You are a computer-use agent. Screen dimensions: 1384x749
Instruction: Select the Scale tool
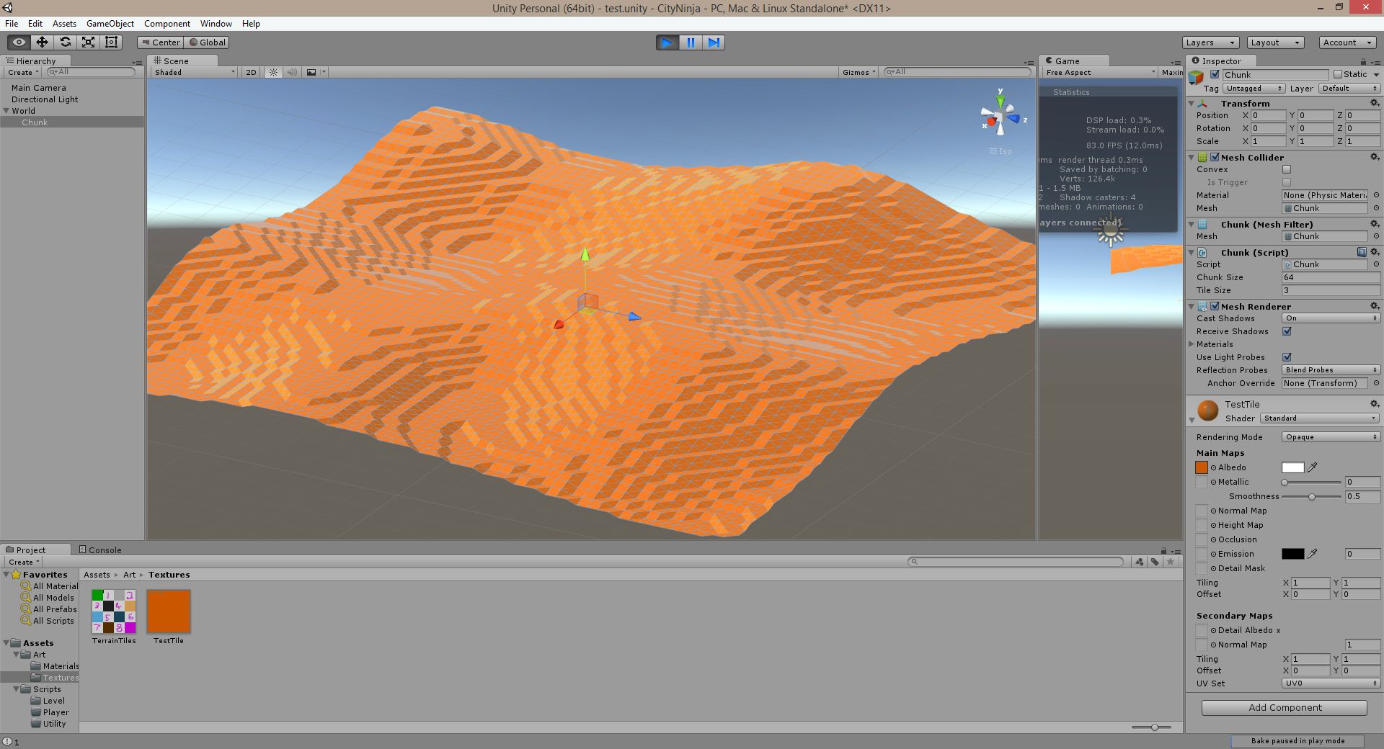88,42
